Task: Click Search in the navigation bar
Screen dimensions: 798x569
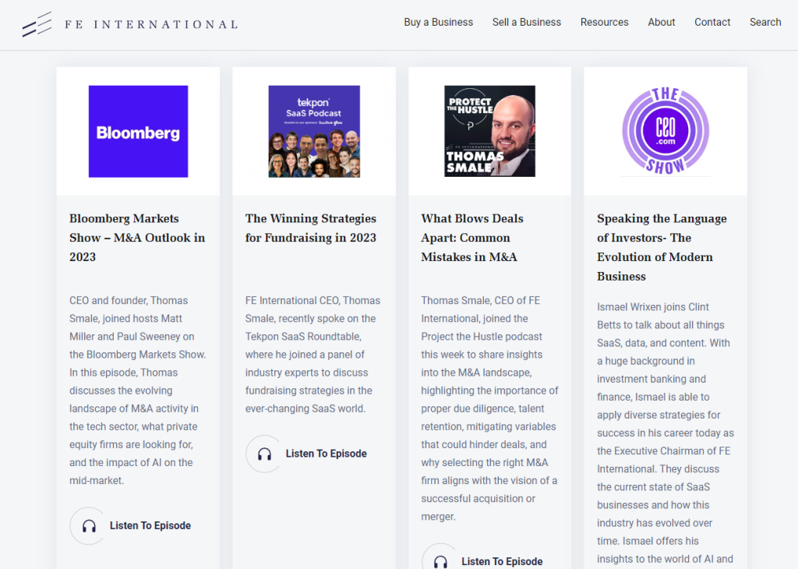Action: coord(765,23)
